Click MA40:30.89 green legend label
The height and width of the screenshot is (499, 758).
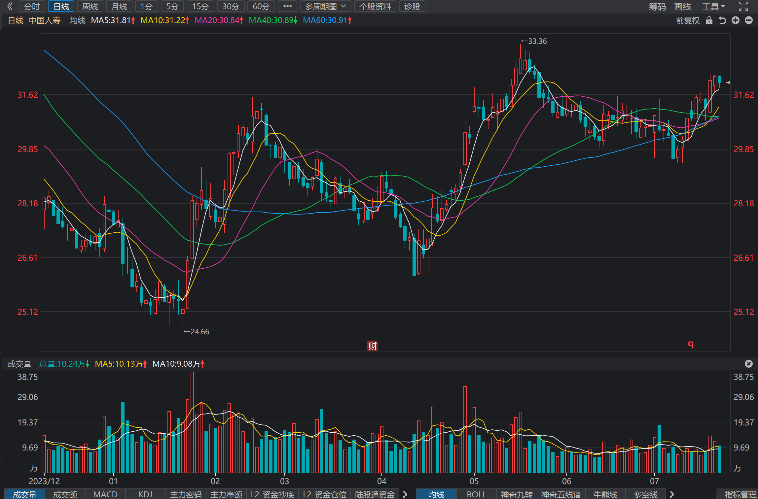click(x=273, y=20)
